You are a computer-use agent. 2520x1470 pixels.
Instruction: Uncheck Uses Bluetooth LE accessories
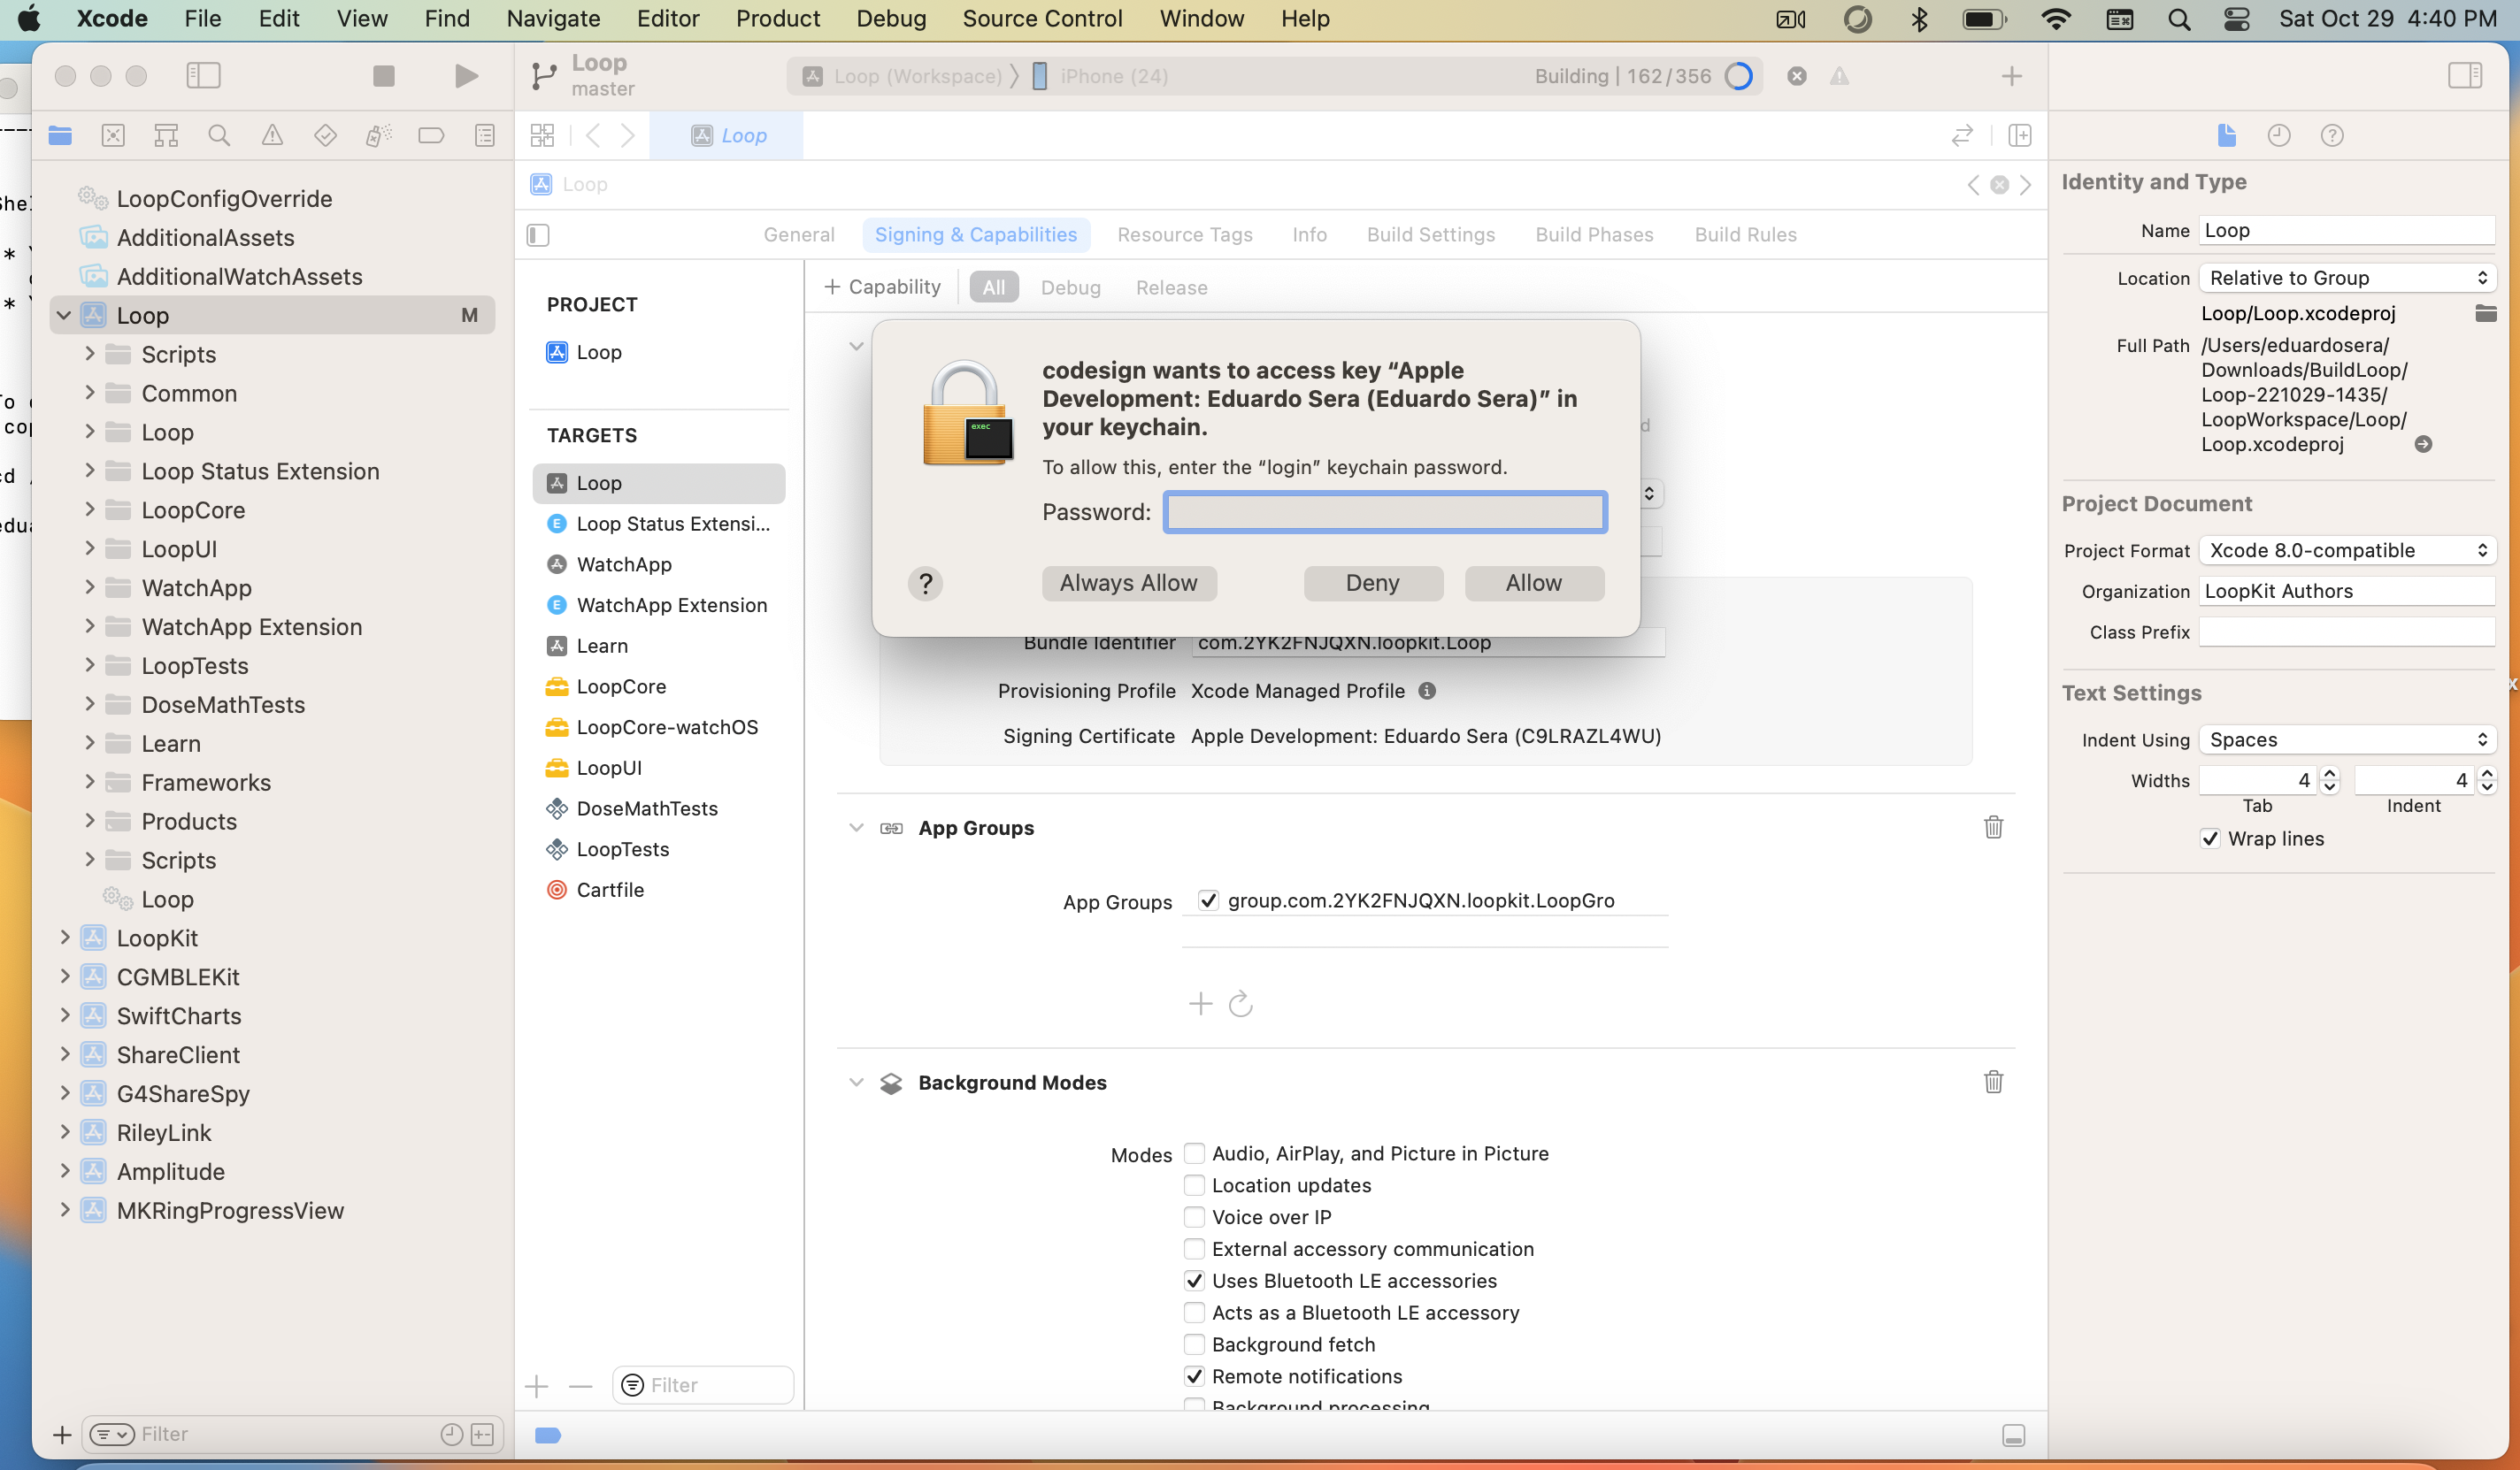tap(1194, 1280)
